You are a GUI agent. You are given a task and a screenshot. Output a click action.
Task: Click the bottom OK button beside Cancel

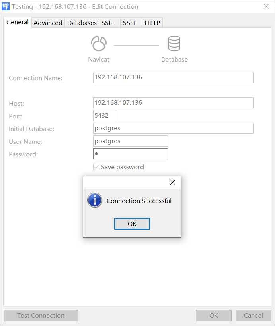[x=213, y=316]
